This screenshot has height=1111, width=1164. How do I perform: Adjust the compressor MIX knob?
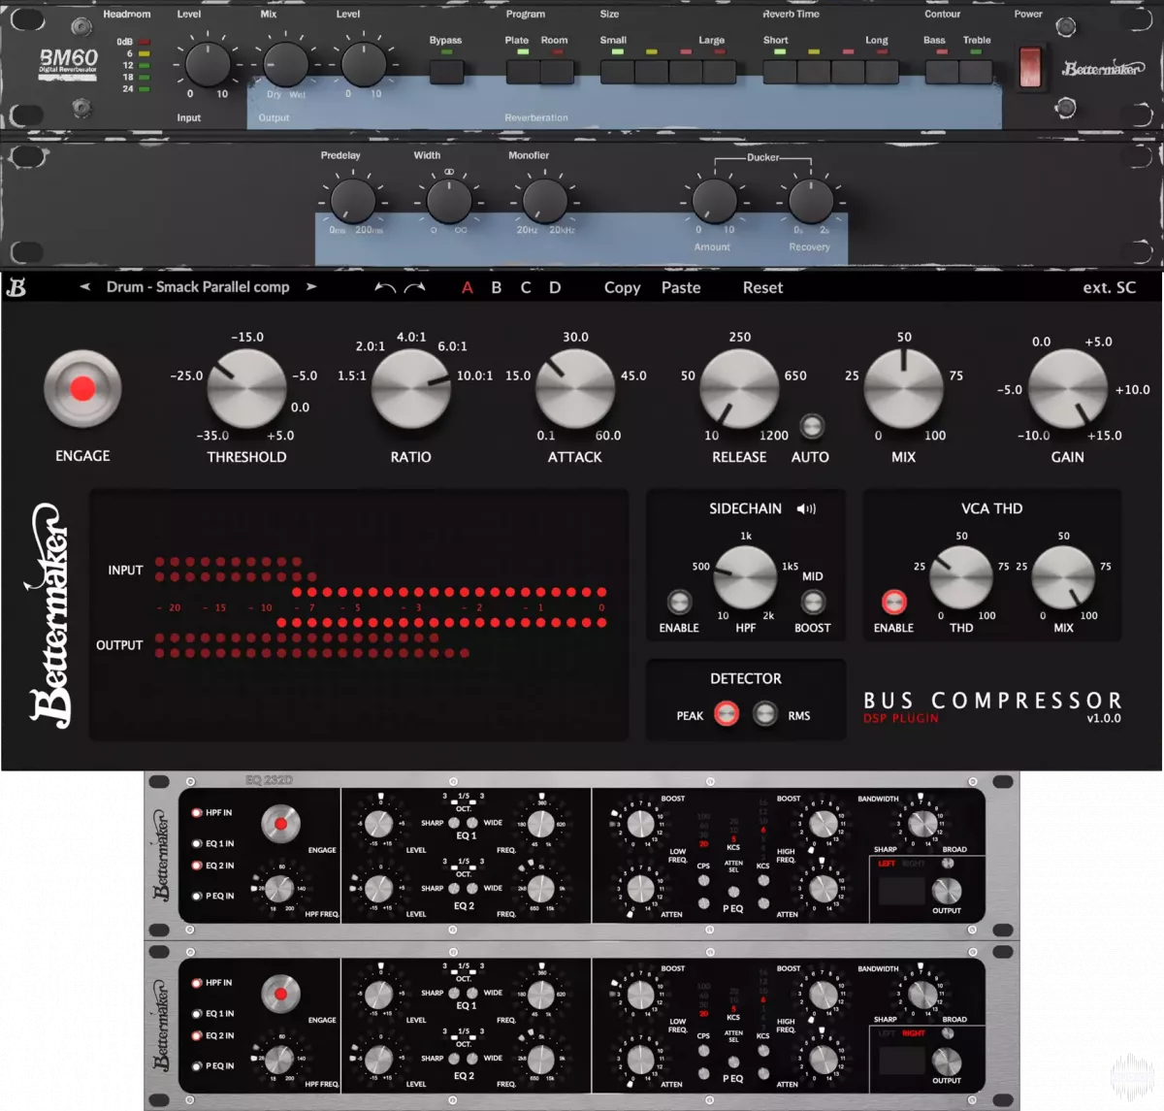903,388
